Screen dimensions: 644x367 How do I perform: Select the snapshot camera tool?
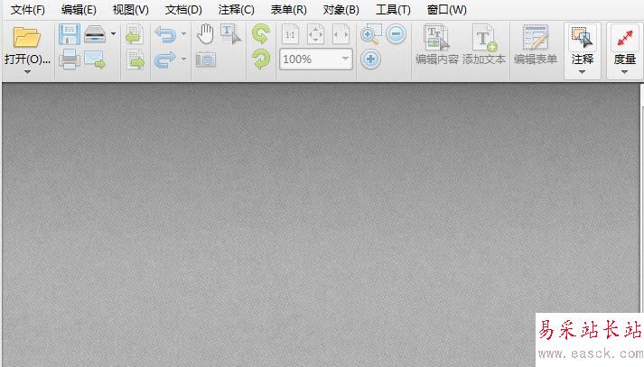205,60
